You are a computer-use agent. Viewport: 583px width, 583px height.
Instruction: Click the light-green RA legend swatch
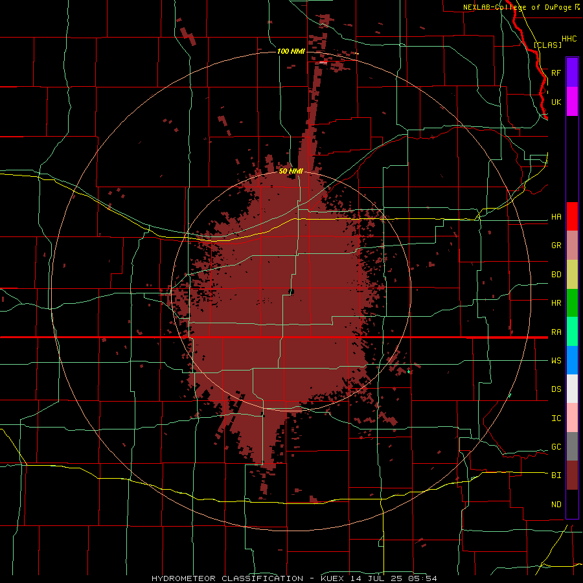point(572,332)
